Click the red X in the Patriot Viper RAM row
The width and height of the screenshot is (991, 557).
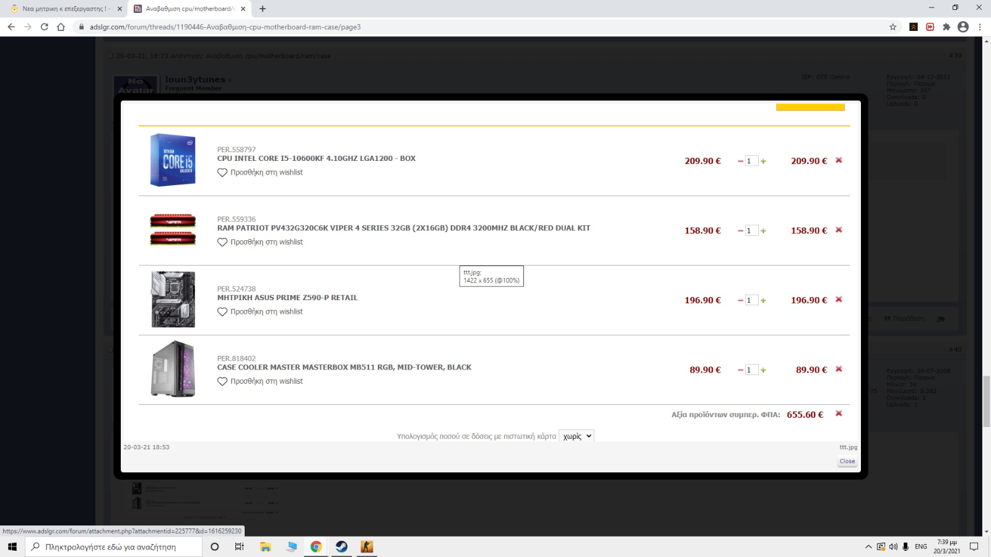839,230
